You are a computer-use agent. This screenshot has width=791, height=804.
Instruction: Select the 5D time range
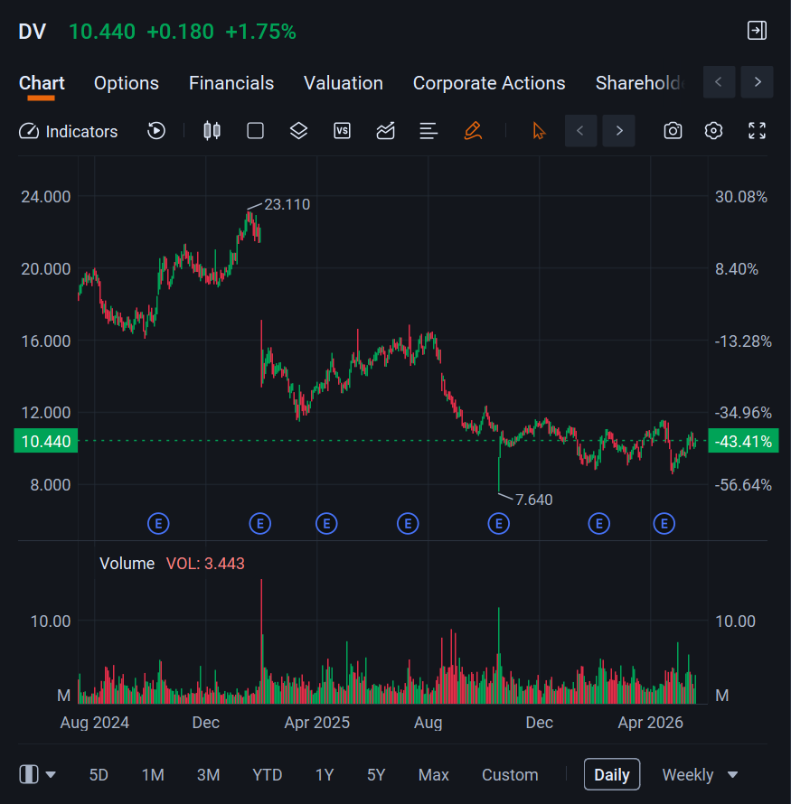99,774
